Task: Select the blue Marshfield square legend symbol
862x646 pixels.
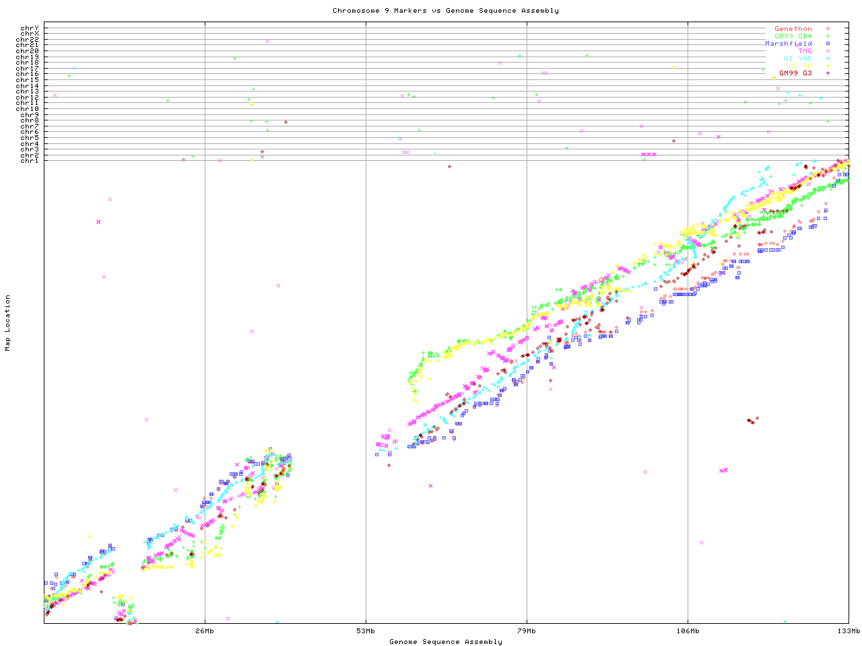Action: click(x=828, y=44)
